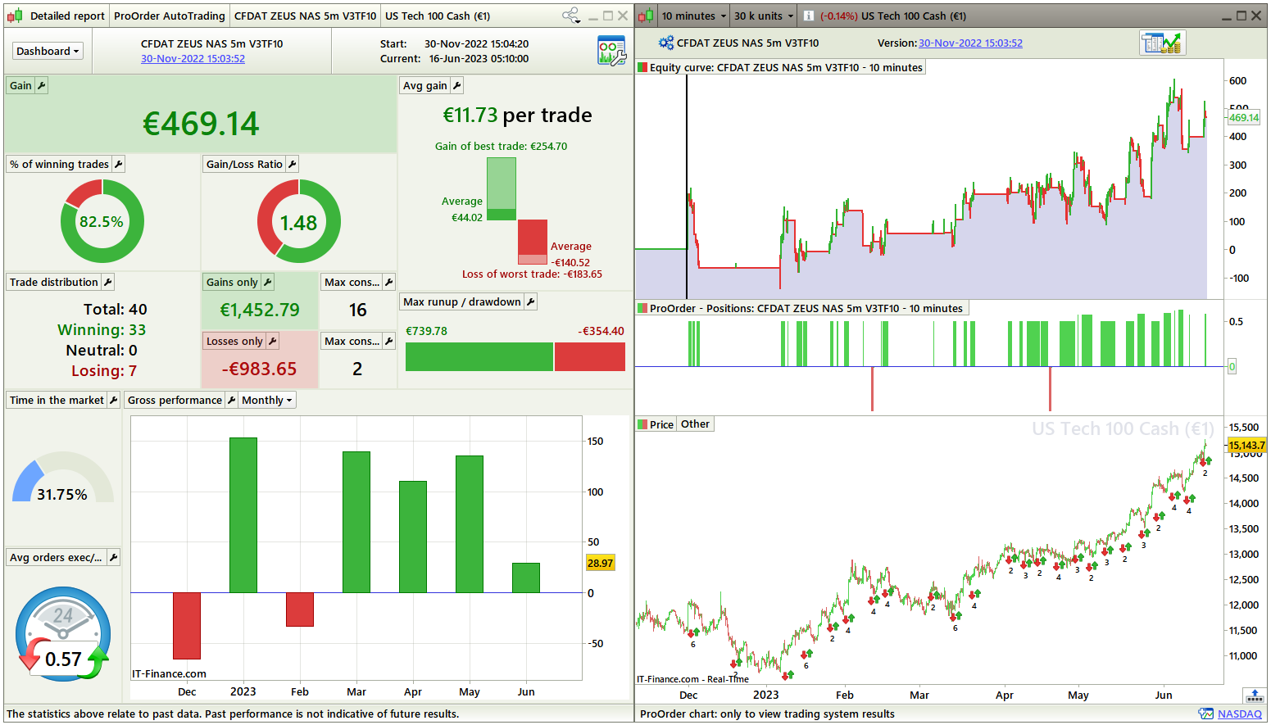Open wrench for Max cons panel showing 16
Image resolution: width=1271 pixels, height=725 pixels.
pyautogui.click(x=388, y=282)
